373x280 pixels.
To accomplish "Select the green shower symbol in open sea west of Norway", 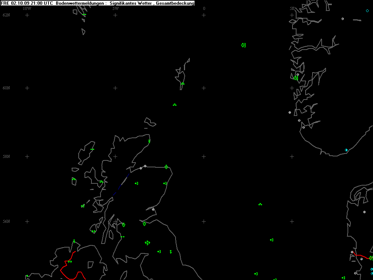I will [x=243, y=45].
